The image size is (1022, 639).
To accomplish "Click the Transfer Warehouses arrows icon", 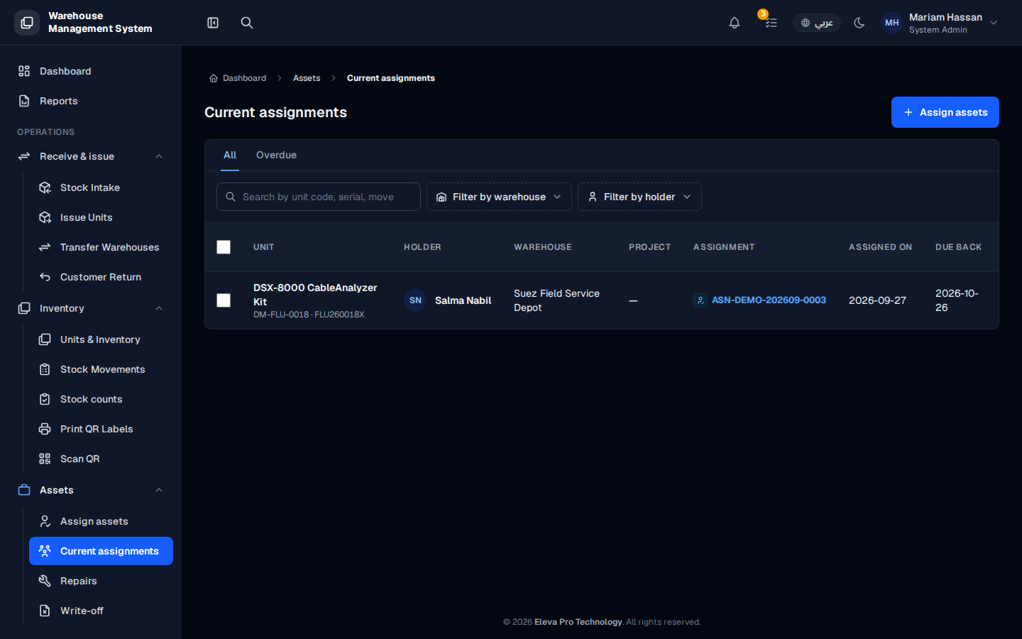I will pos(45,247).
